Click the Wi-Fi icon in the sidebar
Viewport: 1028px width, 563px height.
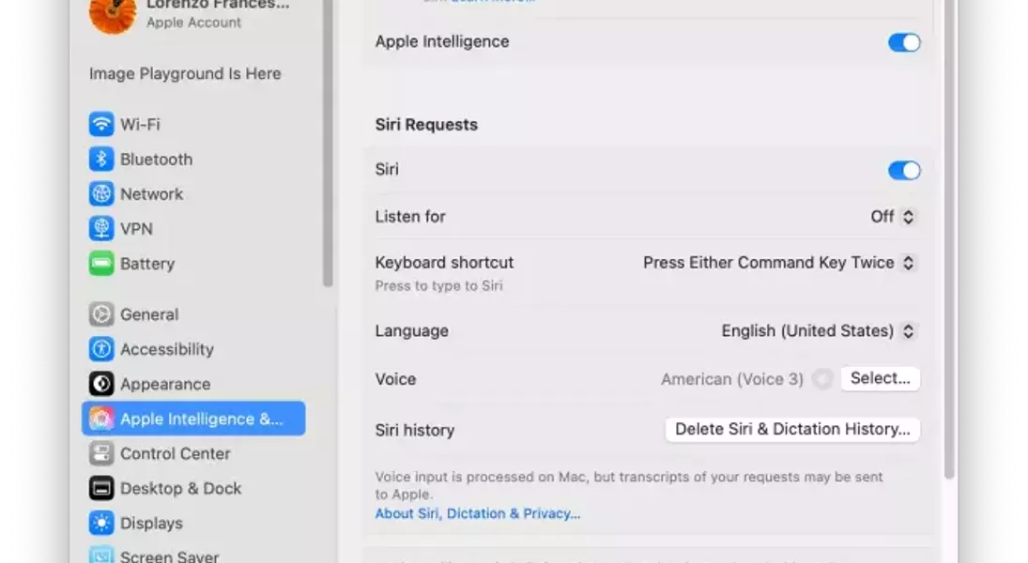pos(101,124)
